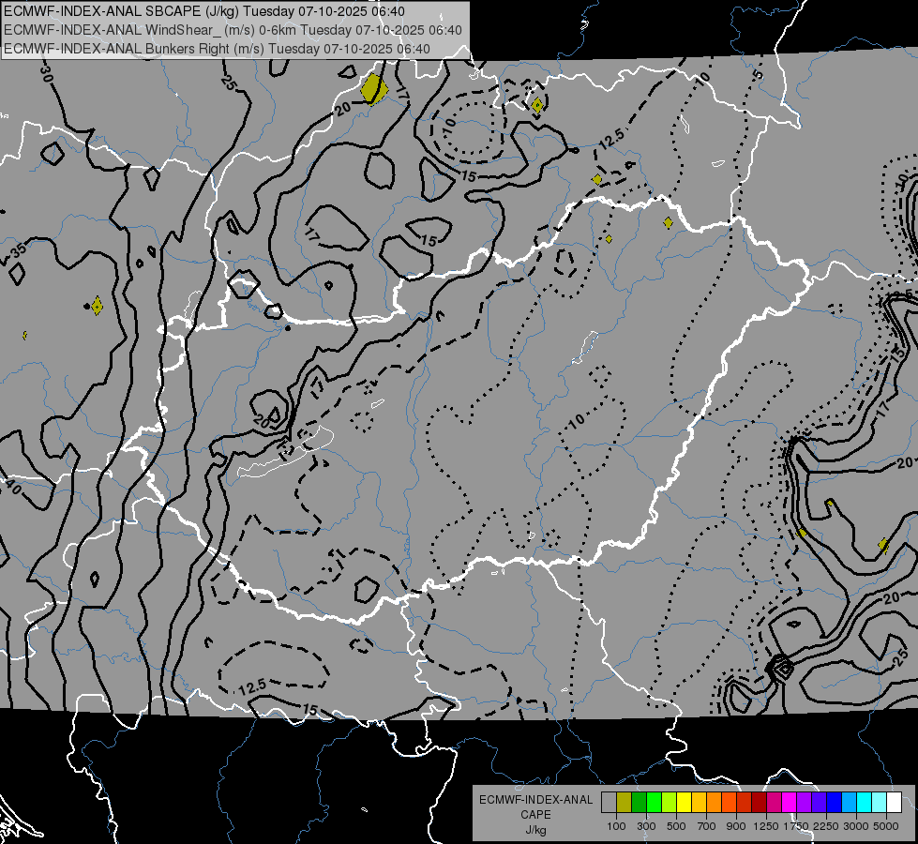Click the 300 tick label in the colorbar
Image resolution: width=918 pixels, height=844 pixels.
646,826
